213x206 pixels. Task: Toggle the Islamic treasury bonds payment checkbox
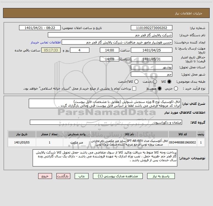[x=134, y=88]
